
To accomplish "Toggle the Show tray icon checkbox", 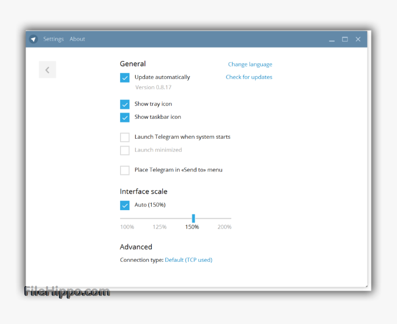I will coord(125,104).
